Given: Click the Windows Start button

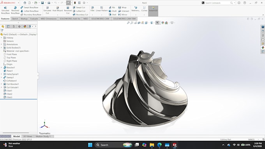Looking at the screenshot, I should [90, 145].
